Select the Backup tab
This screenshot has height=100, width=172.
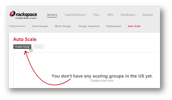[148, 15]
